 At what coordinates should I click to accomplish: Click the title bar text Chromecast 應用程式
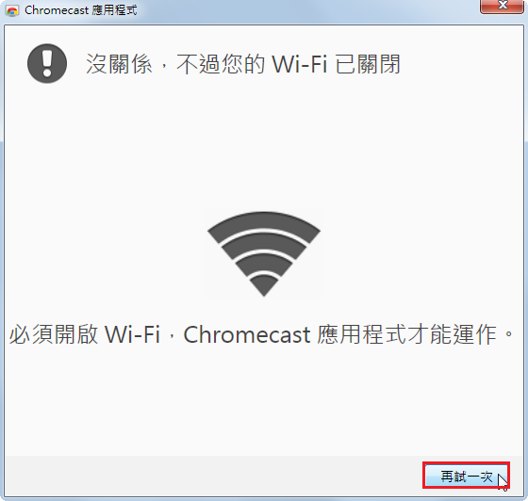point(81,10)
